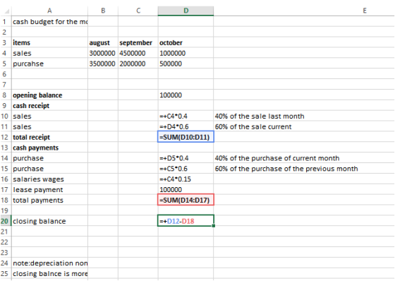
Task: Select the =SUM(D10:D11) cell
Action: 186,137
